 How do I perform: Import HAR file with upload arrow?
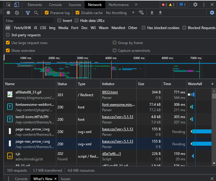(x=152, y=13)
